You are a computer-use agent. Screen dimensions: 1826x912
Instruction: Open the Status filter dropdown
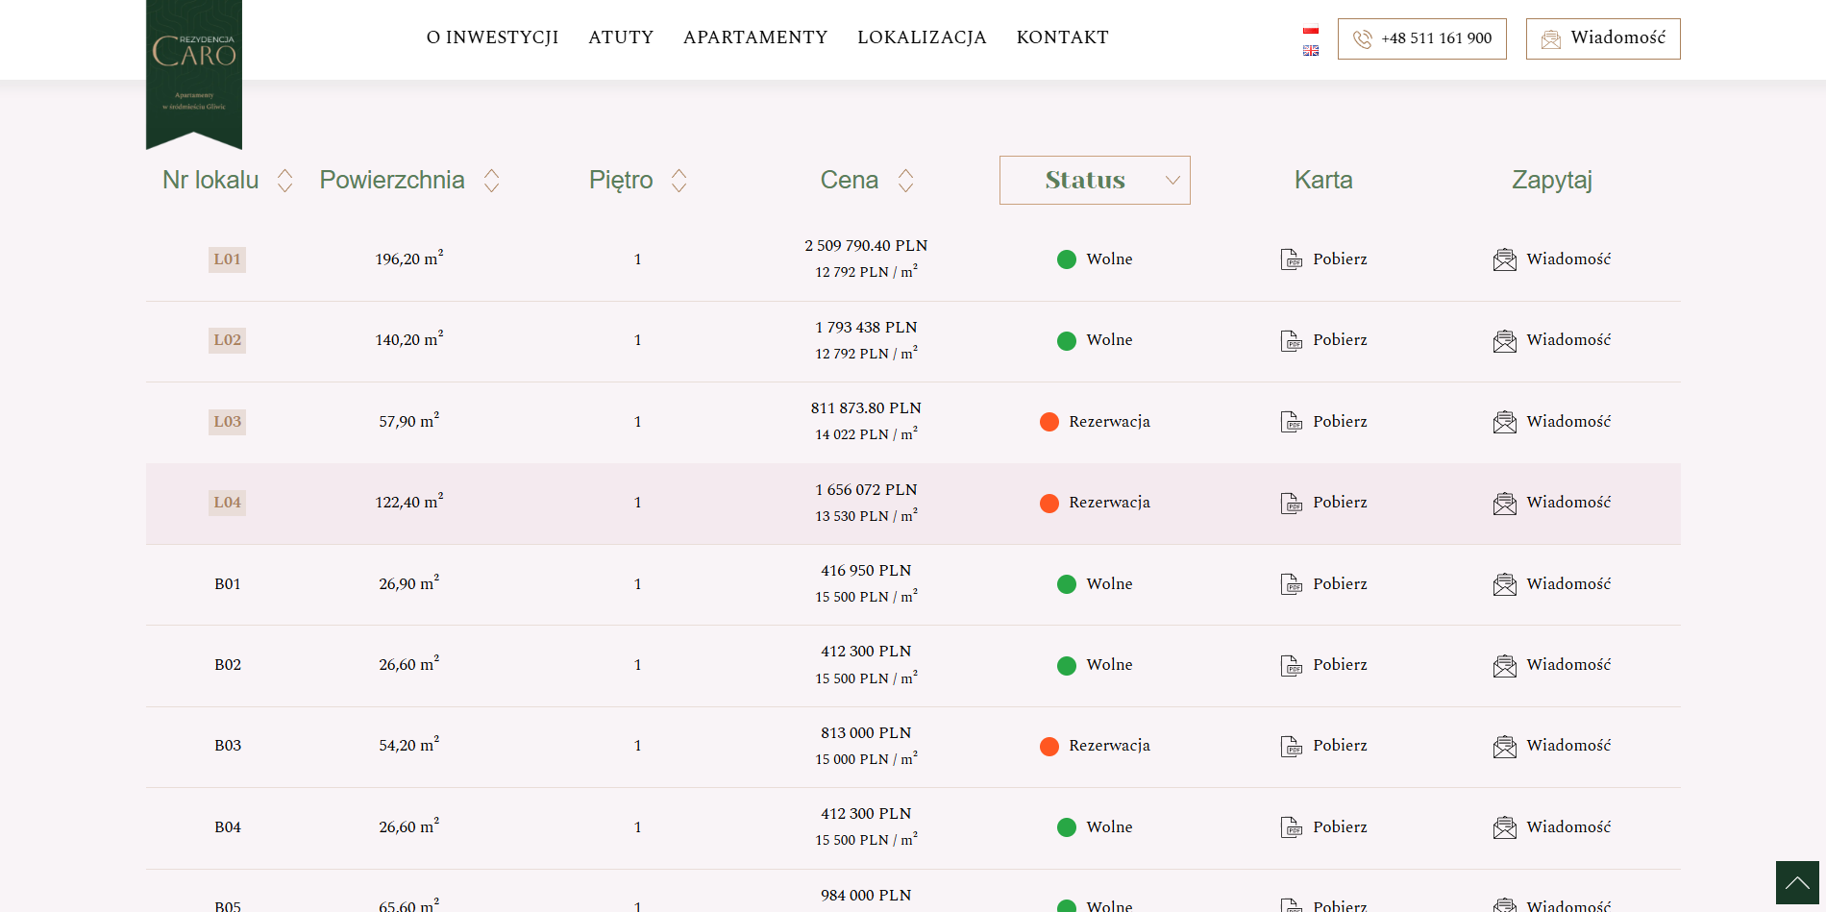[1095, 180]
